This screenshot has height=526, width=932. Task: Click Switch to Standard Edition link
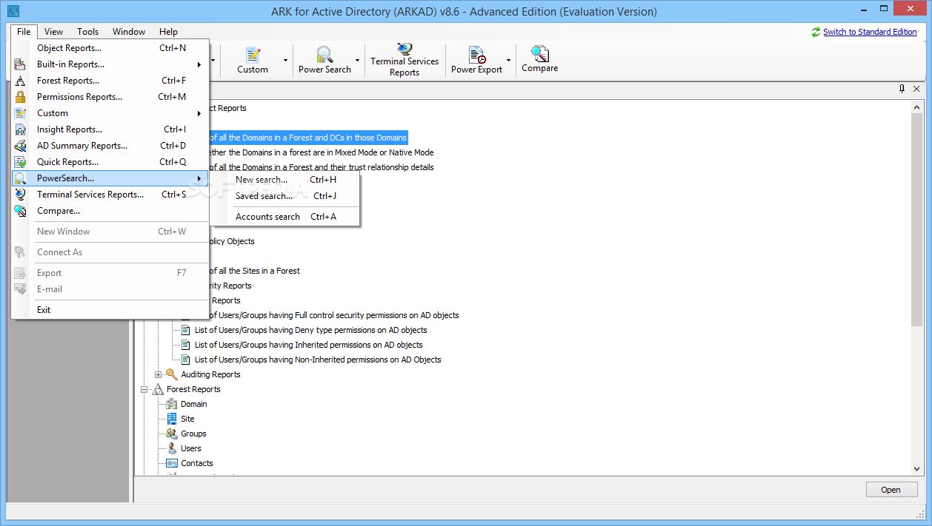pos(870,32)
